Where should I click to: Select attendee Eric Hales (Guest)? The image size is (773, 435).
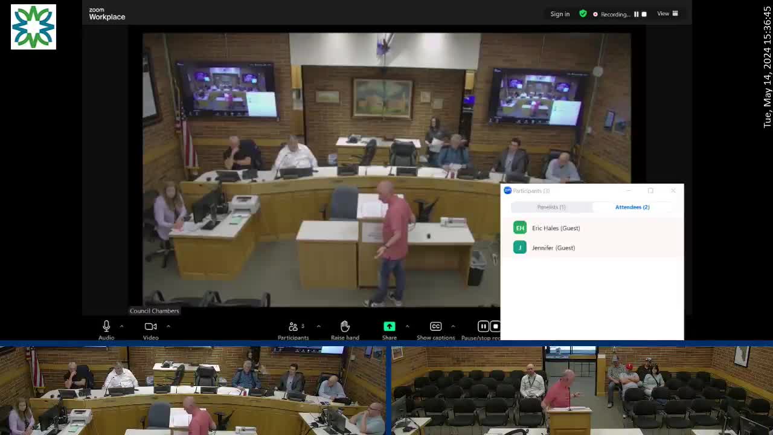pos(592,228)
